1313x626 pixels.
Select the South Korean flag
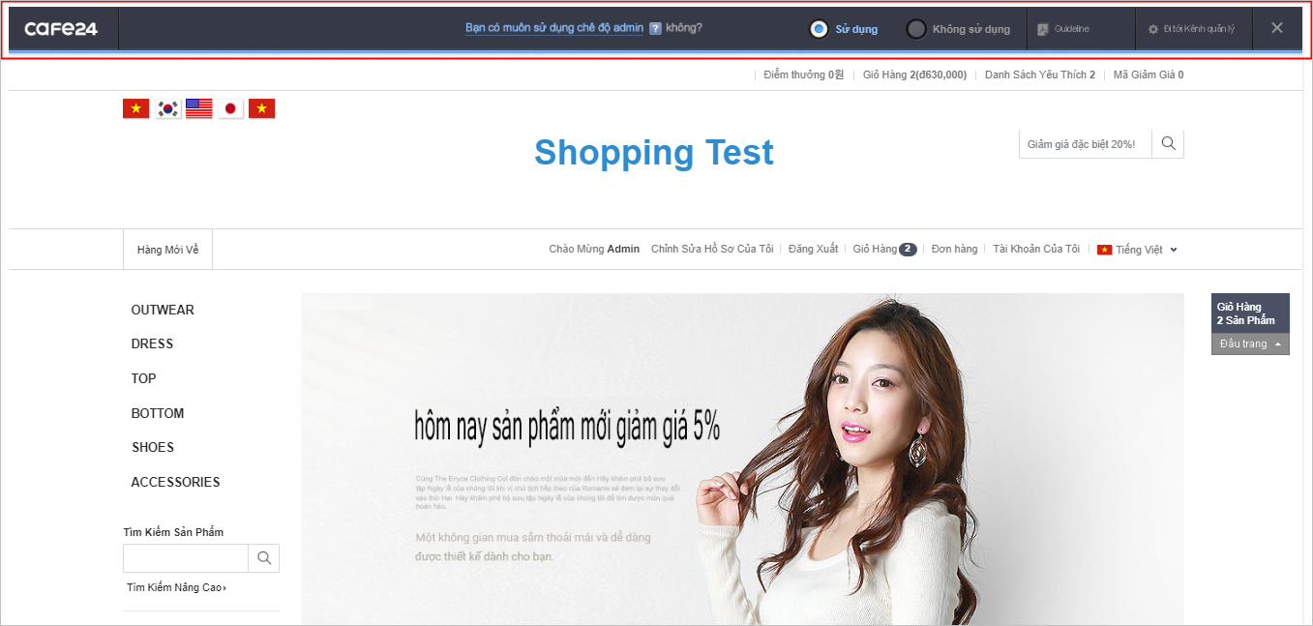click(168, 108)
